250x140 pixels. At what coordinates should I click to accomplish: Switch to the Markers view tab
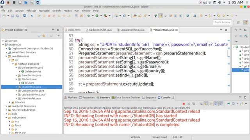(x=71, y=98)
